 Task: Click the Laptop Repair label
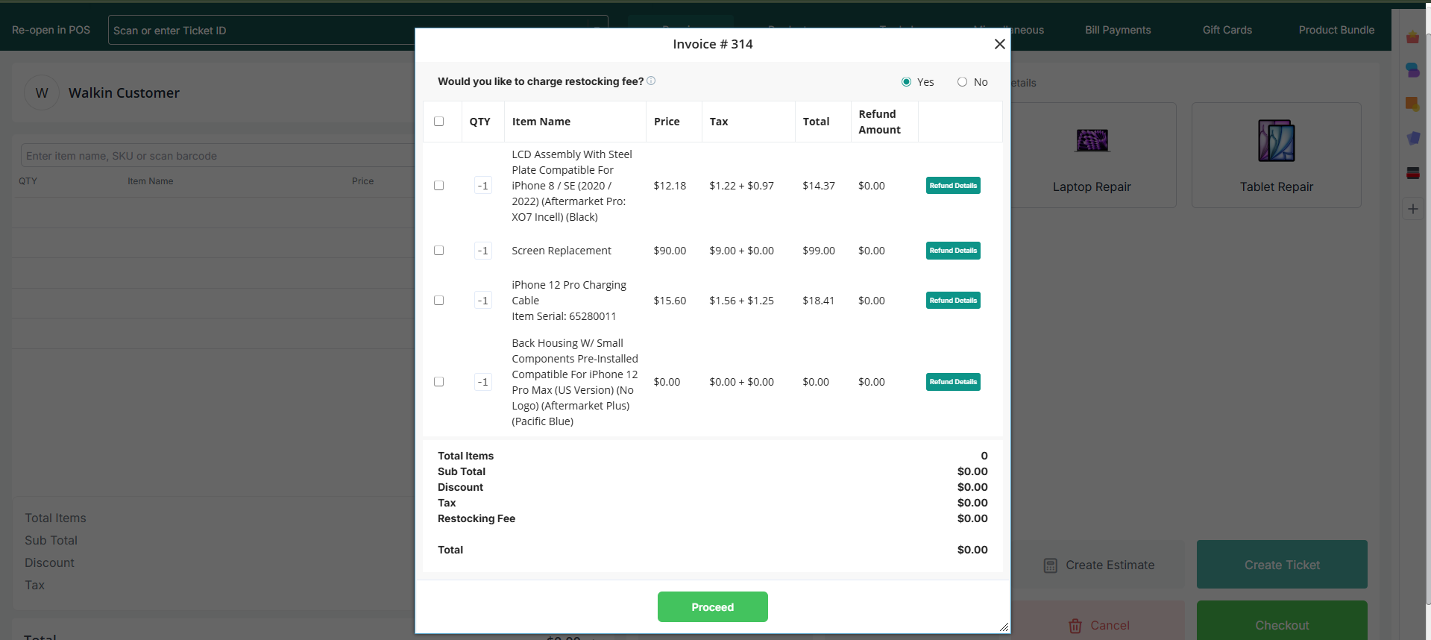click(1092, 186)
